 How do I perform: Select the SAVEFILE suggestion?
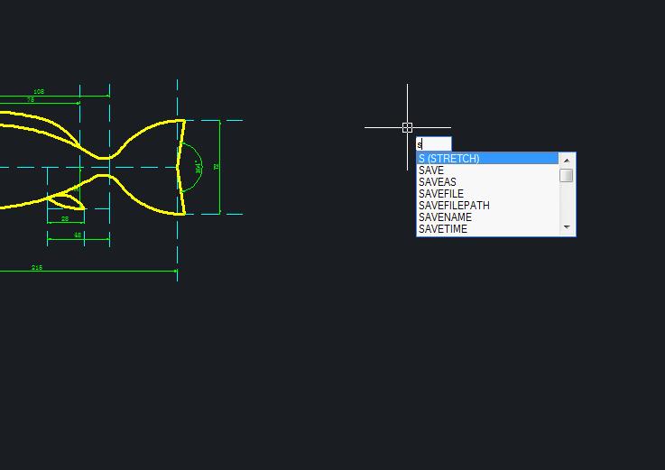point(441,194)
